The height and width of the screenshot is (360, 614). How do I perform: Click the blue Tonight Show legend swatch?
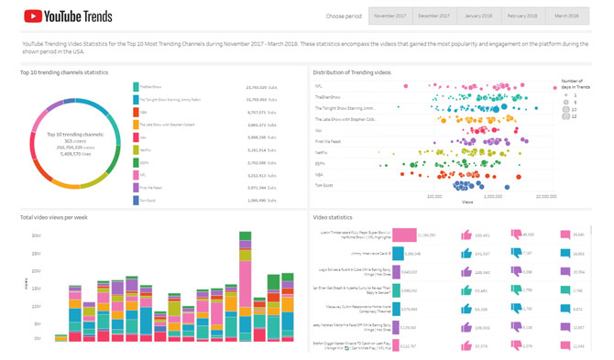click(136, 100)
